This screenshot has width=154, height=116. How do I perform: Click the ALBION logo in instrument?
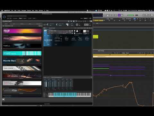[48, 40]
